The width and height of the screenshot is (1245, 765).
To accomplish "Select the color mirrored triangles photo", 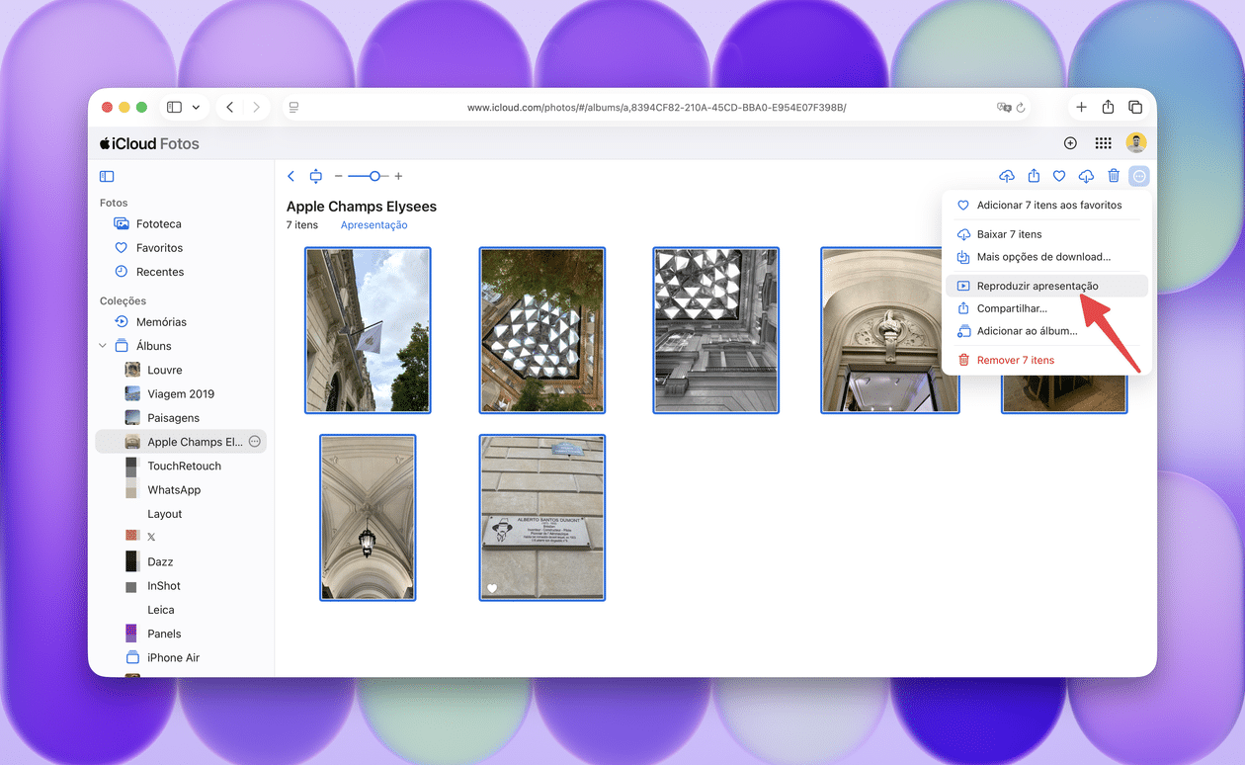I will click(541, 330).
